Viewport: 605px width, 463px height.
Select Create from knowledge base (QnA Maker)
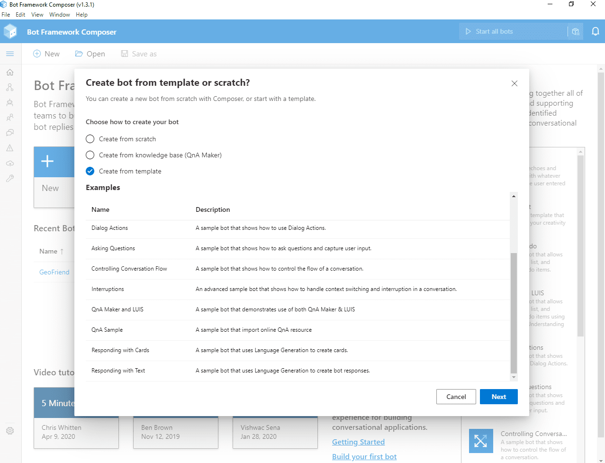click(x=90, y=155)
